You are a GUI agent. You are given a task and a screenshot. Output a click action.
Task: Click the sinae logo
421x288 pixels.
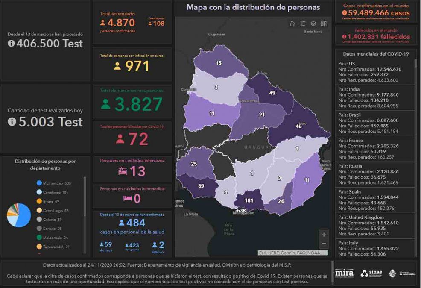[x=370, y=273]
